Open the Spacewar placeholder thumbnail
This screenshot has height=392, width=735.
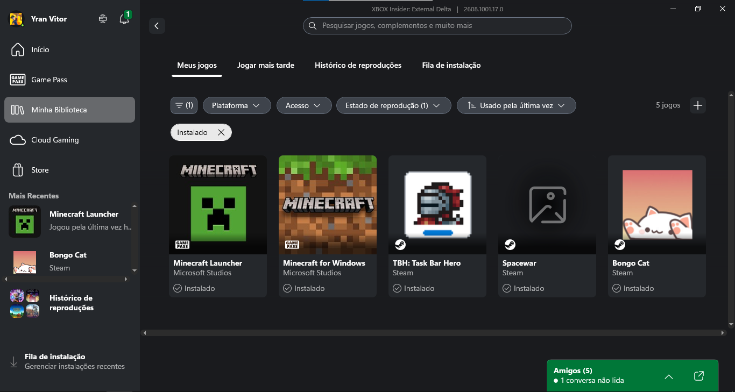pos(547,205)
